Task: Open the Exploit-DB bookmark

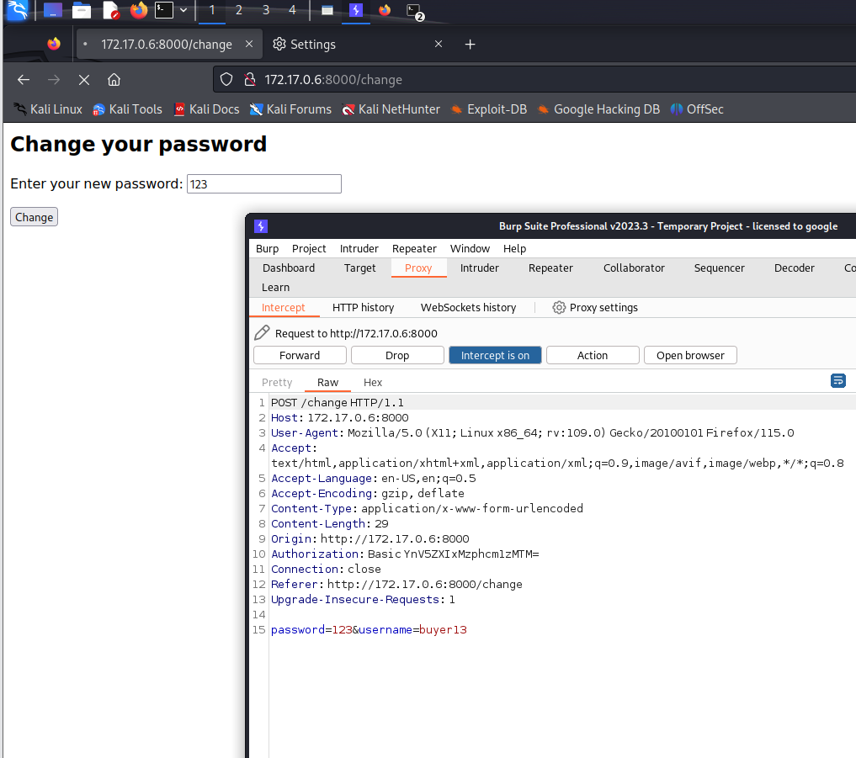Action: [x=488, y=109]
